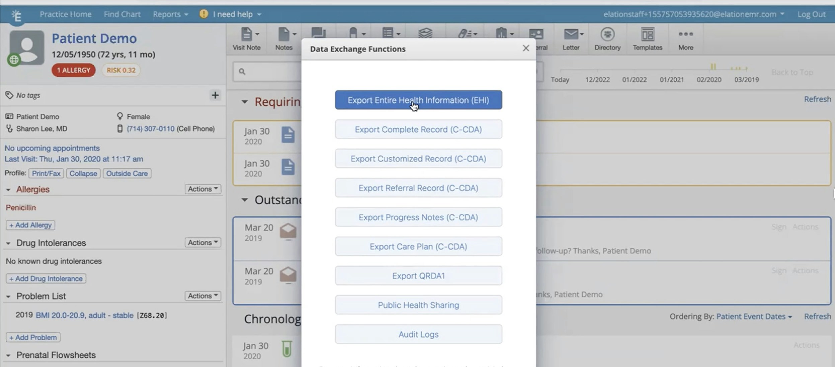The width and height of the screenshot is (835, 367).
Task: Go to Practice Home
Action: [65, 14]
